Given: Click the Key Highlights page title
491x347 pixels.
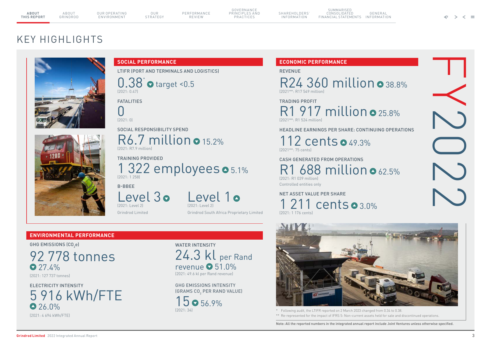Looking at the screenshot, I should coord(60,39).
